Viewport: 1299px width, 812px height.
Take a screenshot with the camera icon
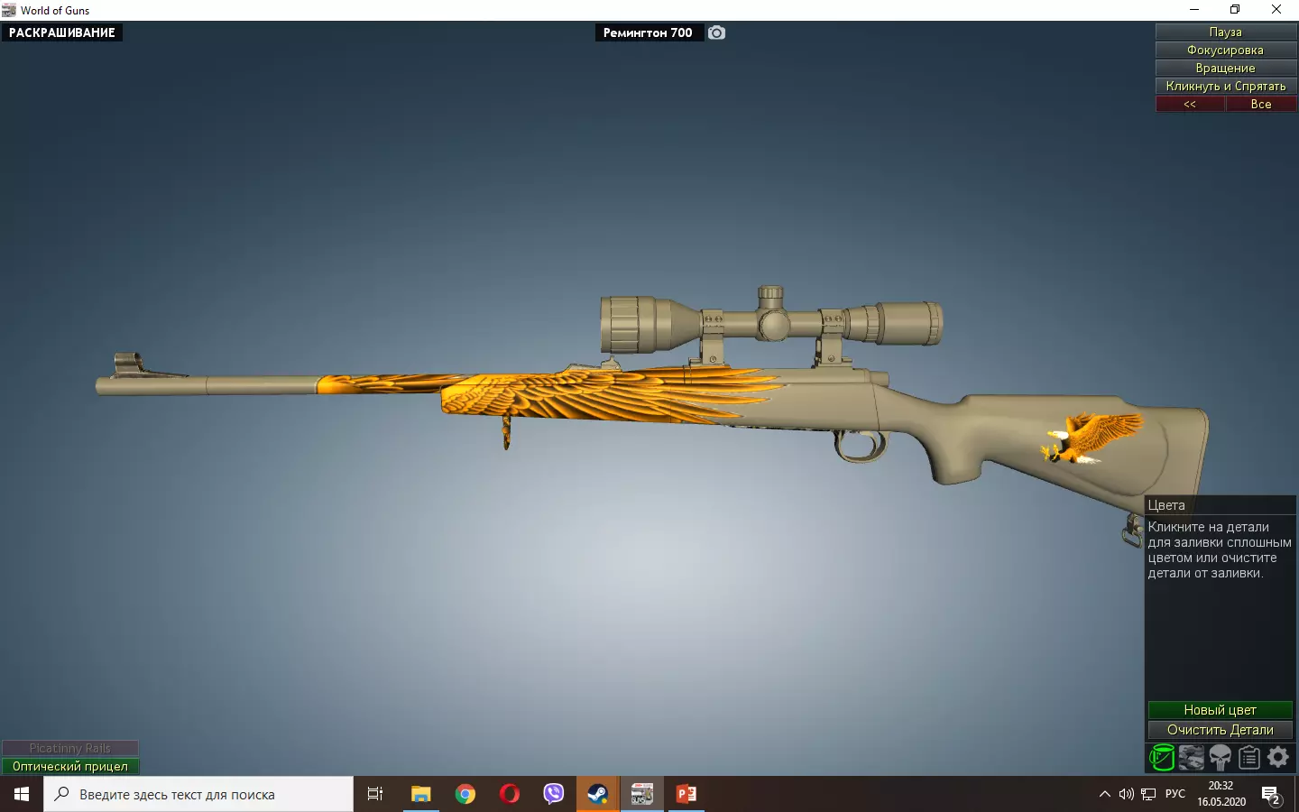point(716,32)
